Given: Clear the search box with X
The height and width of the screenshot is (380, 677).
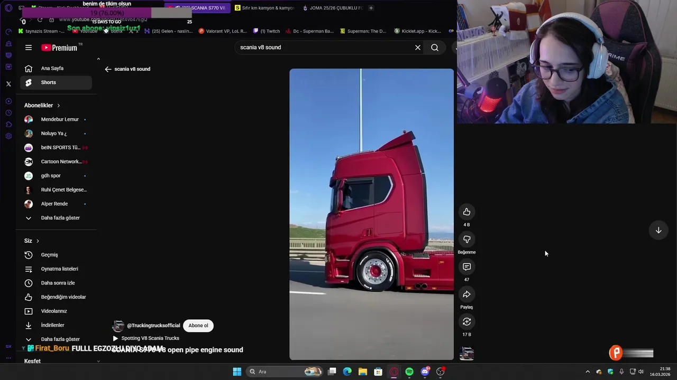Looking at the screenshot, I should coord(418,47).
